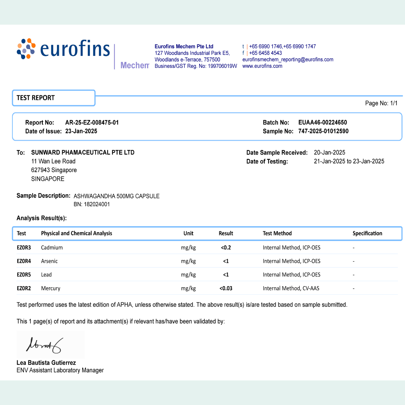Click the Analysis Result(s): heading
This screenshot has width=405, height=405.
click(42, 218)
